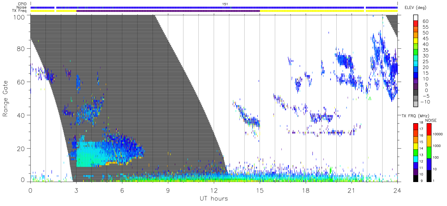Click the '100' tick on Range Gate axis
The width and height of the screenshot is (447, 206).
point(20,17)
